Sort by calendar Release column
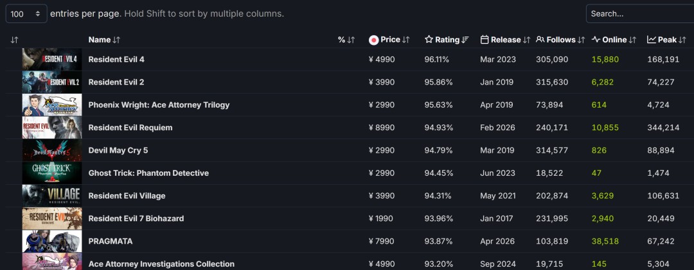 click(x=505, y=40)
